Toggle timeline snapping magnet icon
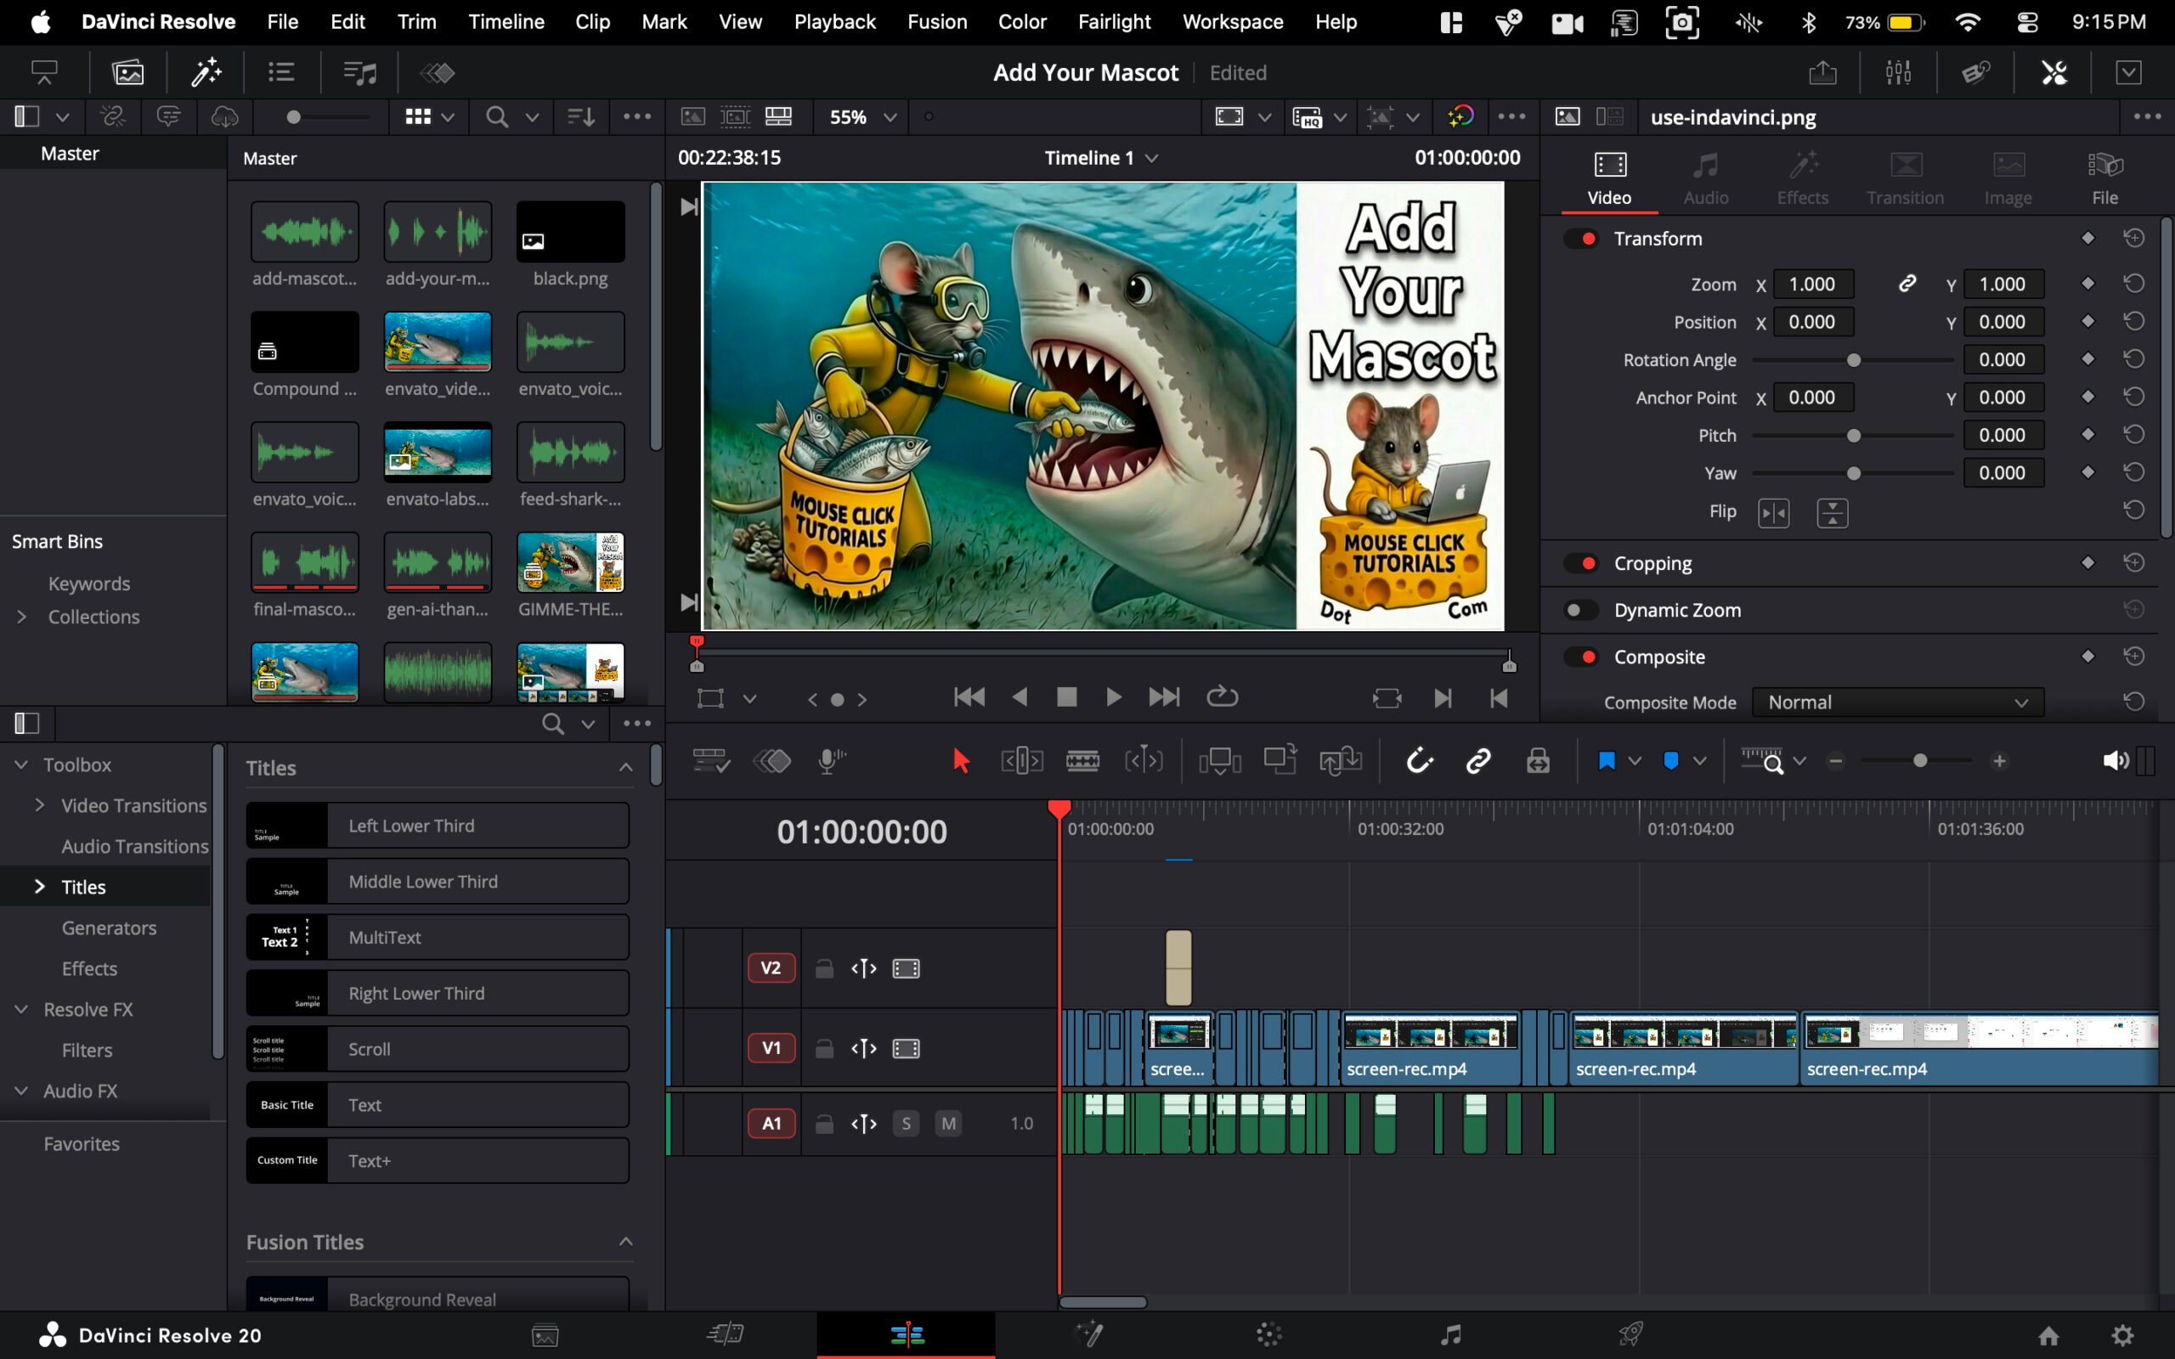This screenshot has width=2175, height=1359. 1419,761
